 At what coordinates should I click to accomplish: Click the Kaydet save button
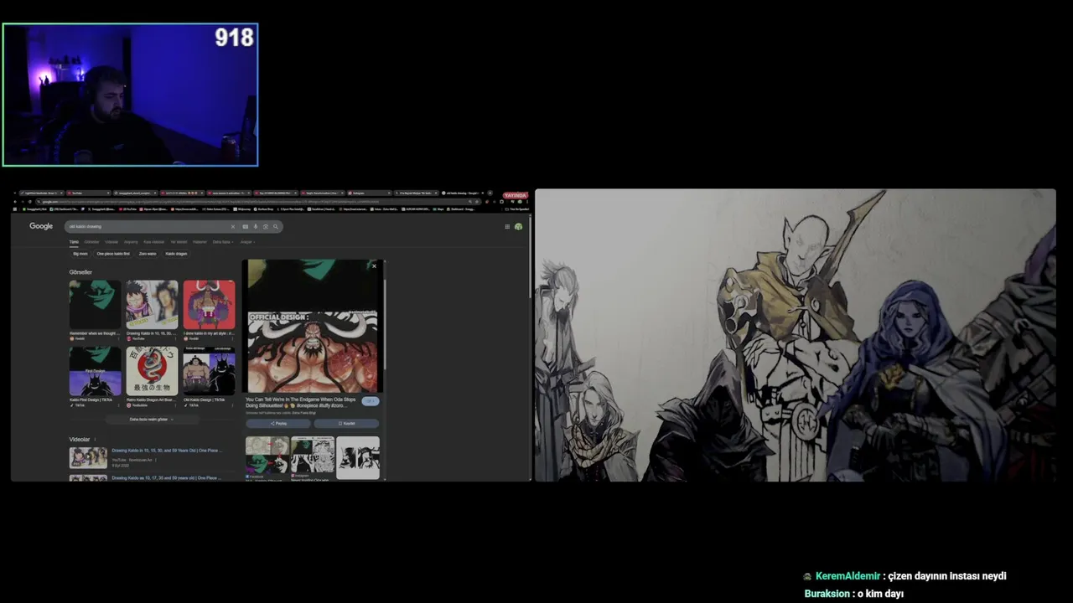coord(346,424)
